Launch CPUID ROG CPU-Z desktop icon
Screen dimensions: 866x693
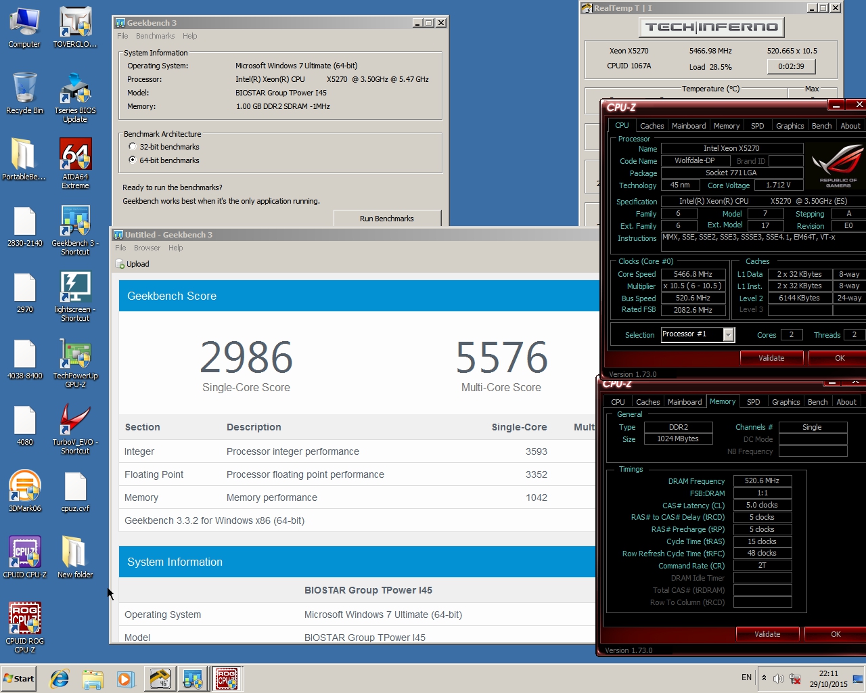[24, 628]
